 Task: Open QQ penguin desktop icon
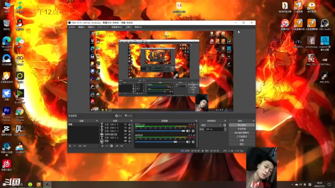pyautogui.click(x=20, y=25)
